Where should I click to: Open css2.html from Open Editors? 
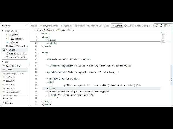click(14, 35)
